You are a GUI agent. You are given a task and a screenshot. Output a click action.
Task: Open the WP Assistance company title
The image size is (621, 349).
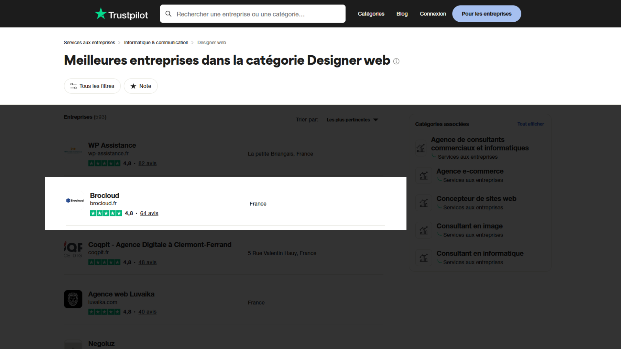tap(112, 145)
